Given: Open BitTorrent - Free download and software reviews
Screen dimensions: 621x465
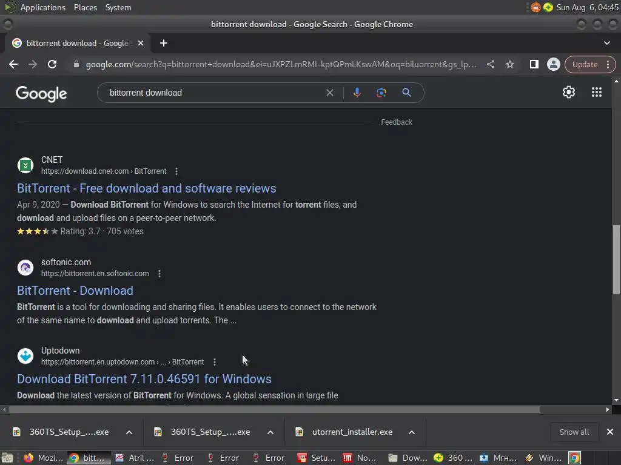Looking at the screenshot, I should pos(147,188).
